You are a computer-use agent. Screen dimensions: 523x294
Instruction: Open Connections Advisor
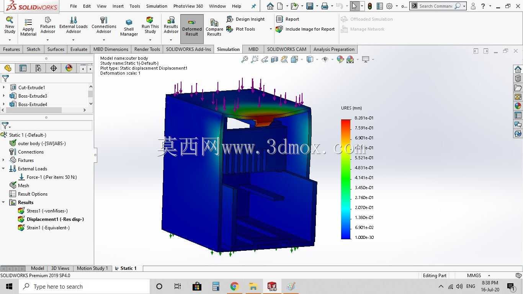pyautogui.click(x=104, y=25)
